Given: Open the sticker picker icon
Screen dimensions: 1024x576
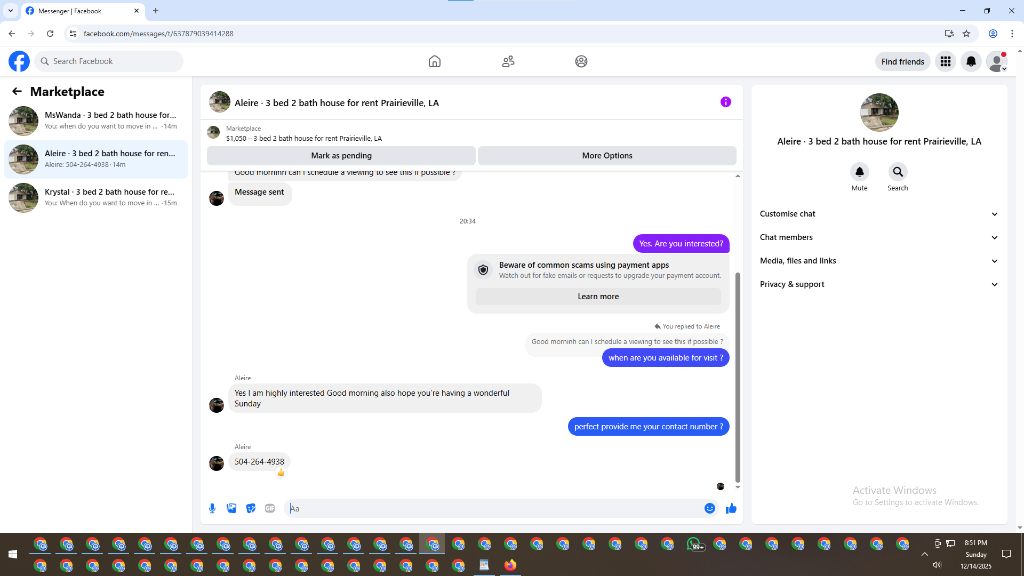Looking at the screenshot, I should (x=251, y=508).
